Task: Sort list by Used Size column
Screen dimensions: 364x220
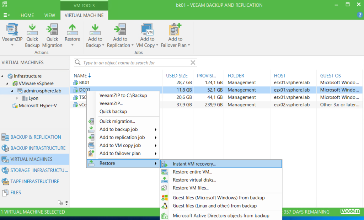Action: point(177,76)
